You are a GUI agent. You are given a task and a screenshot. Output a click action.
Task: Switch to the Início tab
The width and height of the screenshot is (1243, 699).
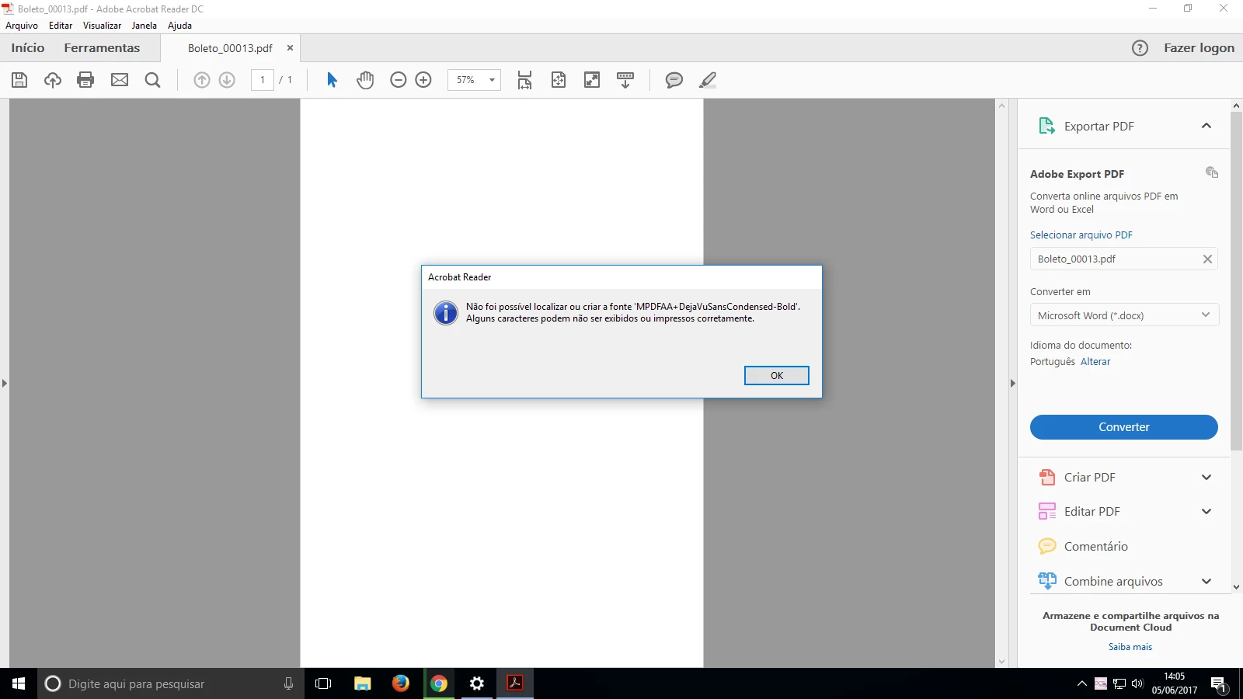point(28,48)
